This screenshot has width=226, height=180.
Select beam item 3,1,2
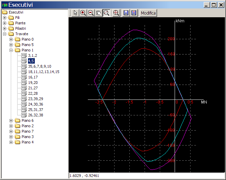pos(32,55)
